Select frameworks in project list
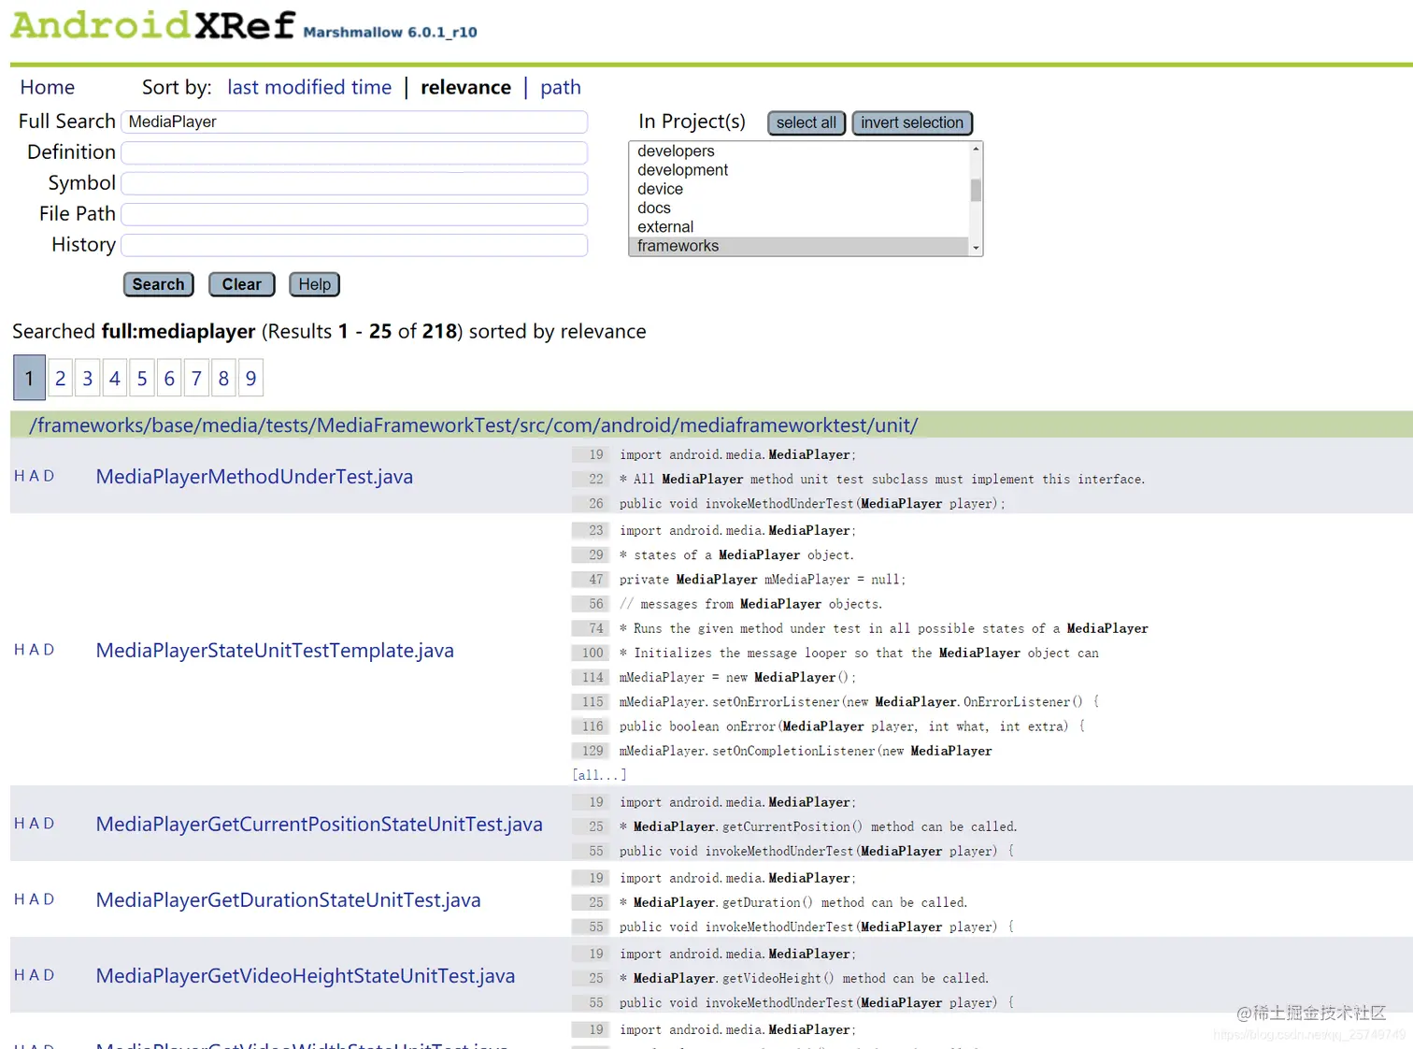Image resolution: width=1413 pixels, height=1049 pixels. coord(799,246)
